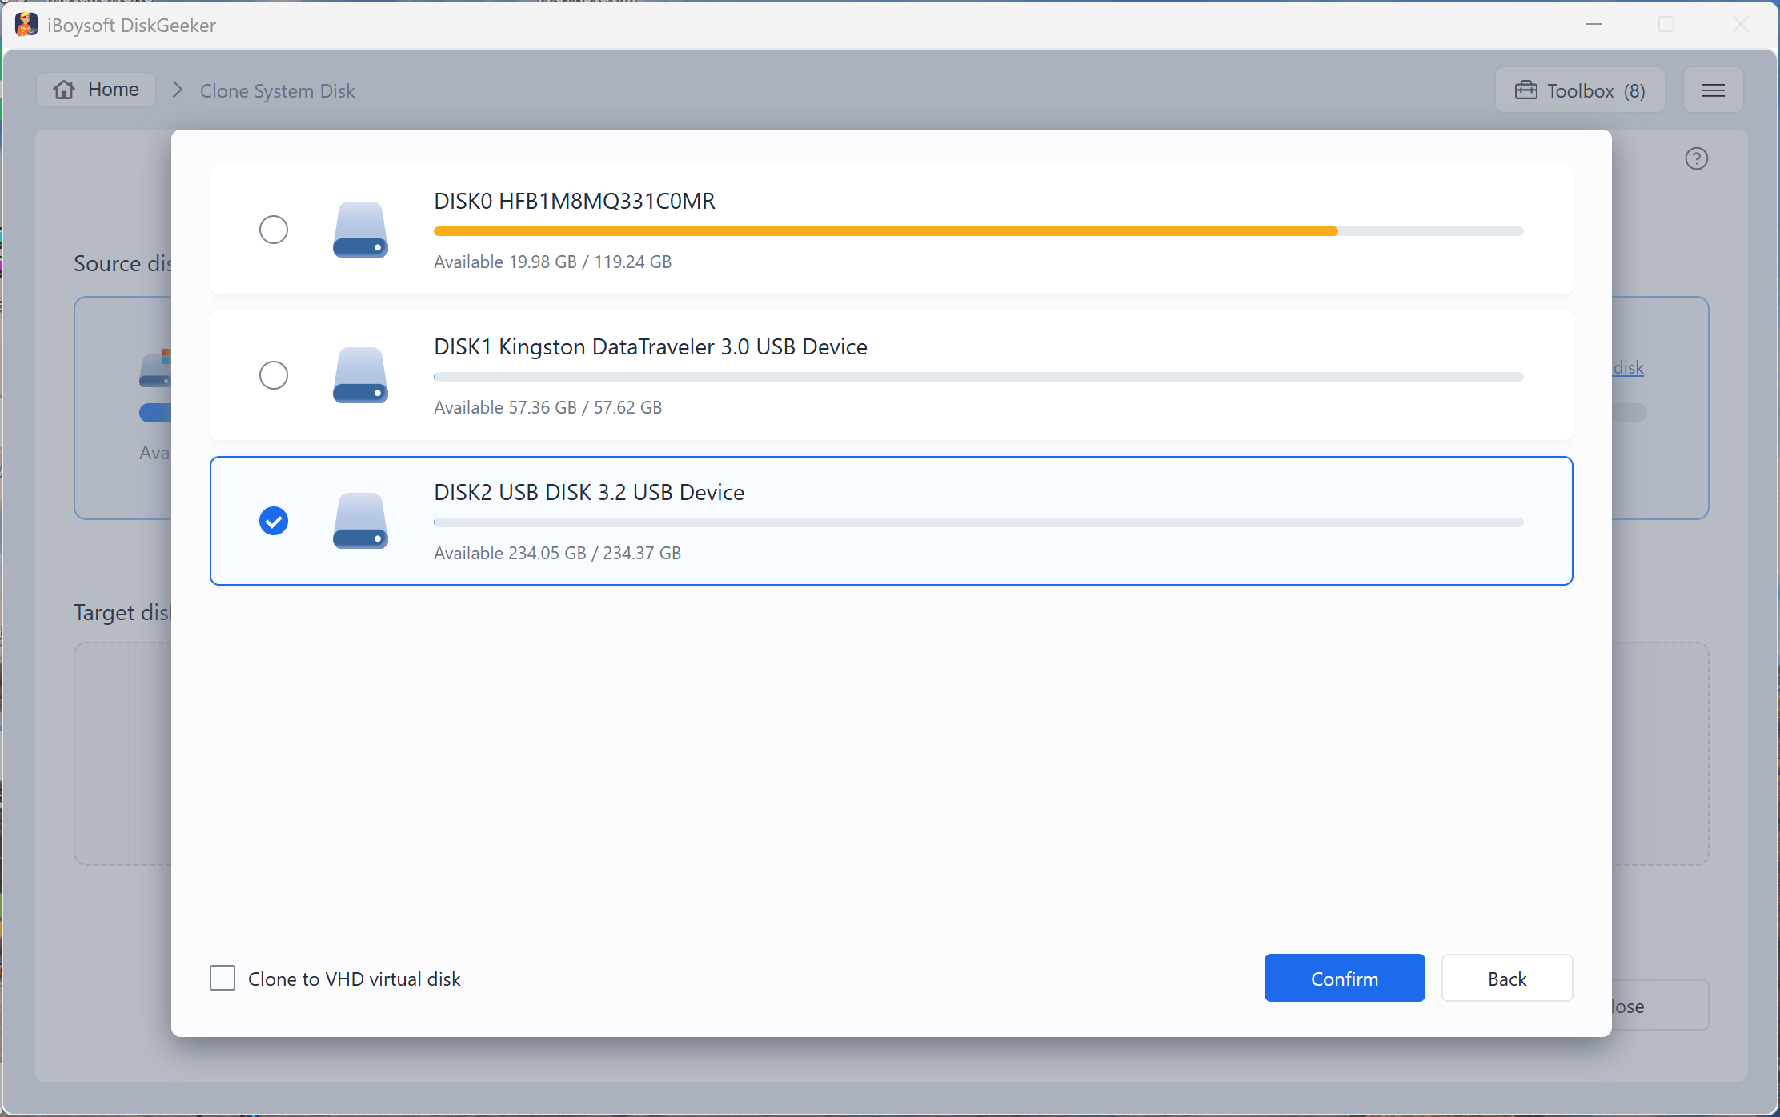Viewport: 1780px width, 1117px height.
Task: Click the DISK0 drive icon
Action: [x=360, y=230]
